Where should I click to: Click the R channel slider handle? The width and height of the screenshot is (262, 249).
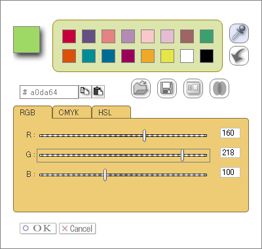click(144, 136)
